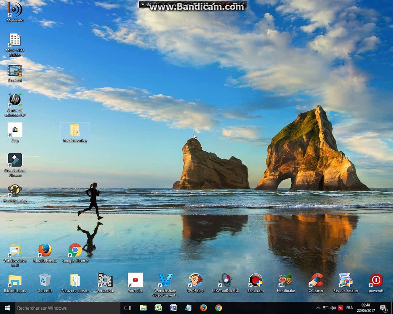Open the MediaInfo desktop shortcut
The width and height of the screenshot is (393, 314).
[x=15, y=12]
